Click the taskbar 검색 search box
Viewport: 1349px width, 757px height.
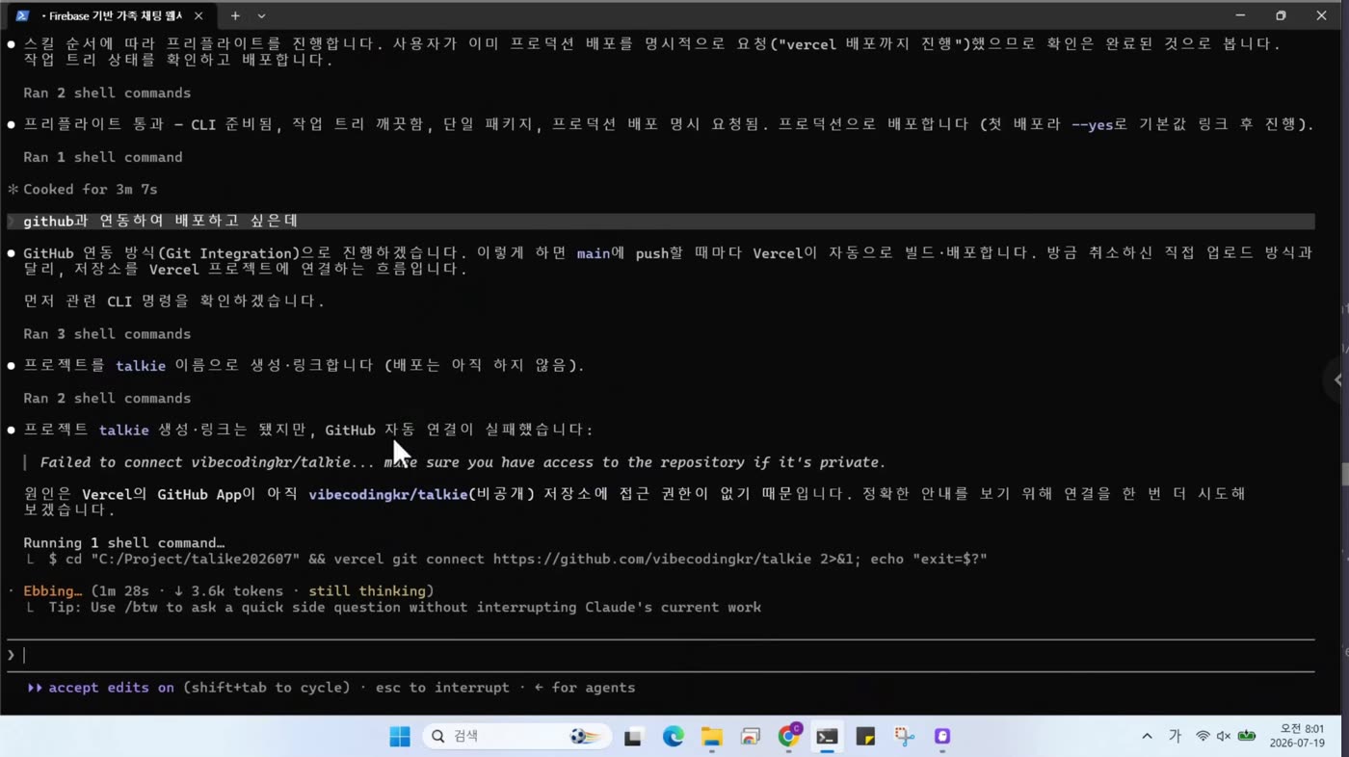point(518,737)
